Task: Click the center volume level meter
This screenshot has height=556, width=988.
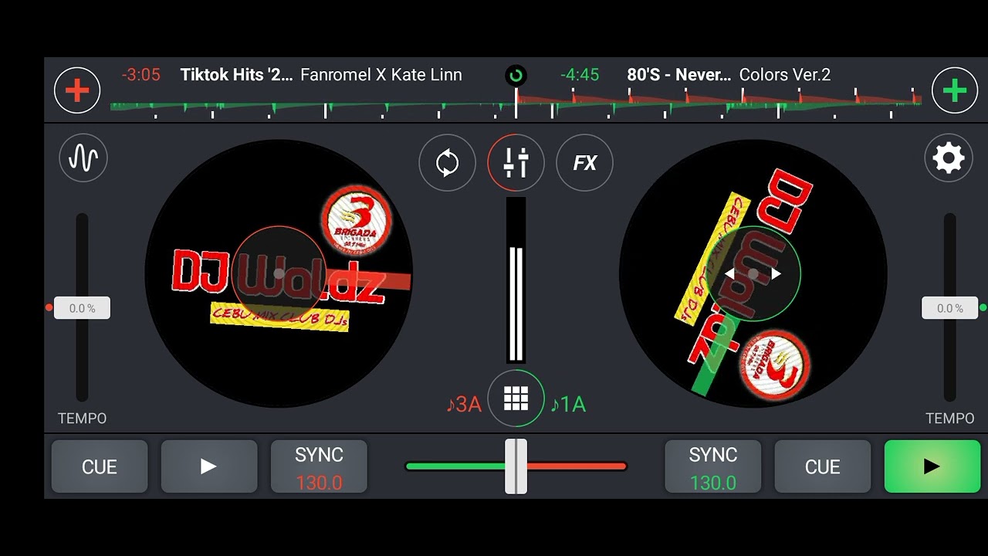Action: (516, 280)
